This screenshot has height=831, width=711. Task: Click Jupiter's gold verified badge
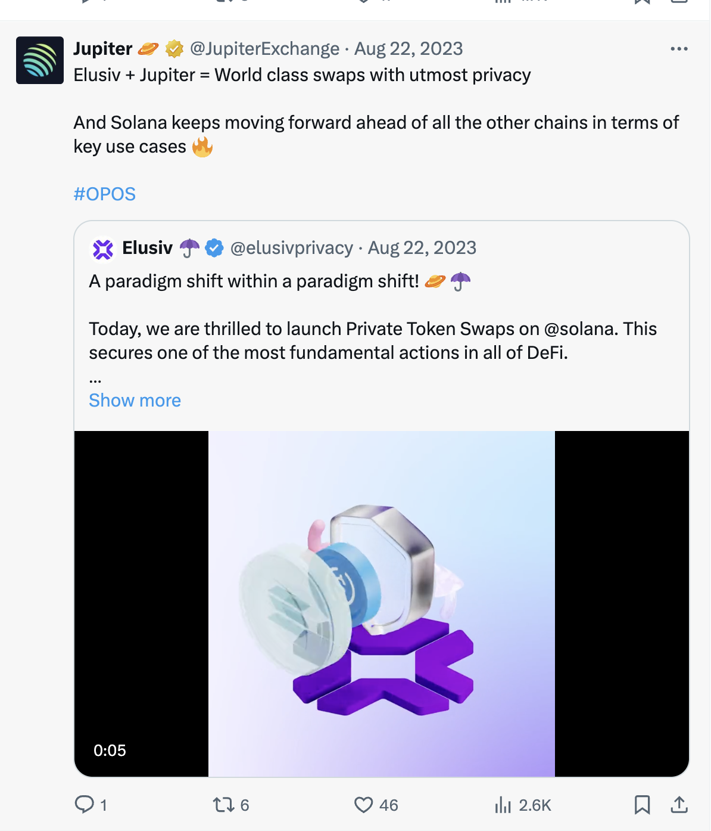pos(174,49)
